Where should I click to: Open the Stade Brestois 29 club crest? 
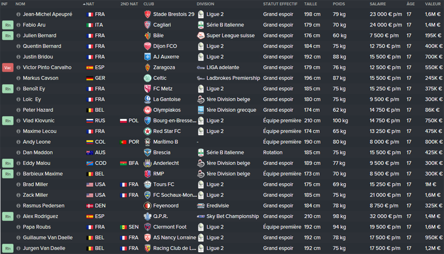tap(147, 14)
